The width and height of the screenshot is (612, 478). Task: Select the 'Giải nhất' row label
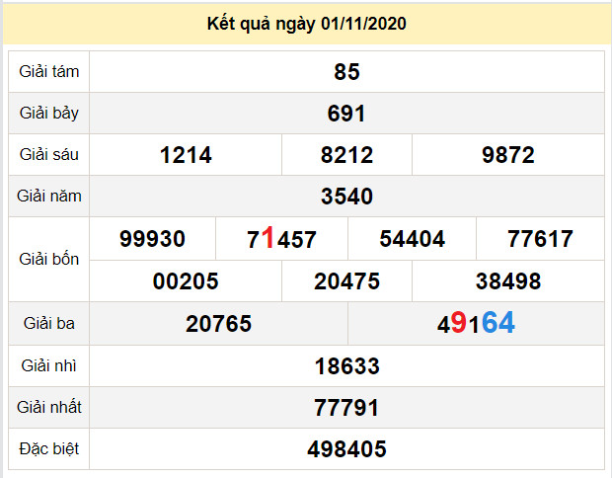(49, 407)
